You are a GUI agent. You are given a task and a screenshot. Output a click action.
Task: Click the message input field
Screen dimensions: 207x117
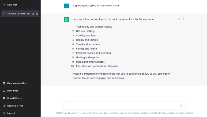(122, 106)
